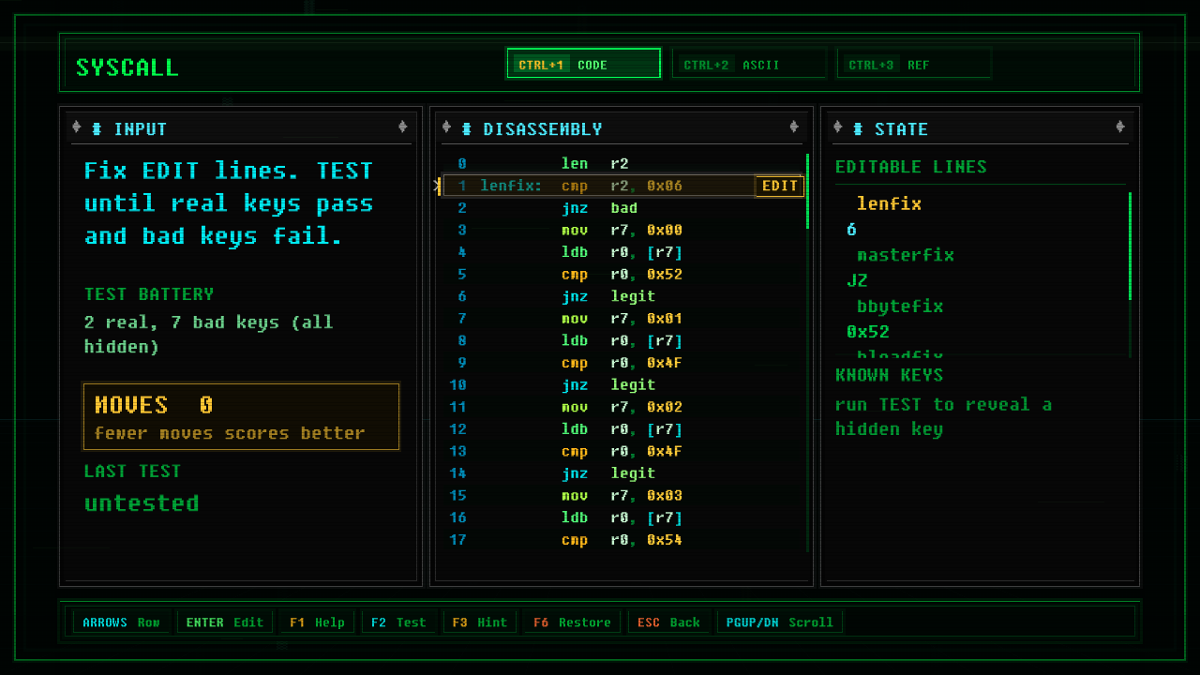Click the right diamond icon in DISASSEMBLY header

click(x=794, y=127)
